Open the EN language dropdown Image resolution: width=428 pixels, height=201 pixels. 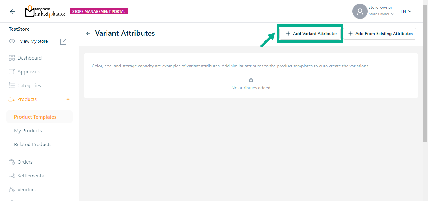tap(406, 11)
